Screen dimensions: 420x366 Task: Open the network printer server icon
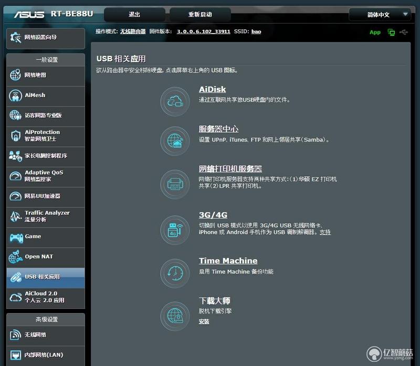click(x=175, y=185)
